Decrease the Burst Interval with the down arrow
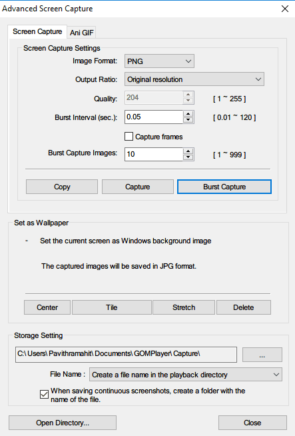Image resolution: width=295 pixels, height=436 pixels. point(188,120)
